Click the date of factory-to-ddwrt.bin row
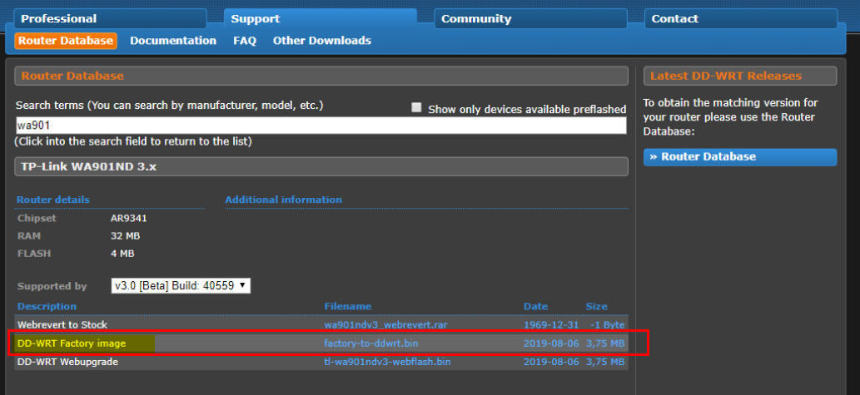This screenshot has height=395, width=860. pos(551,343)
